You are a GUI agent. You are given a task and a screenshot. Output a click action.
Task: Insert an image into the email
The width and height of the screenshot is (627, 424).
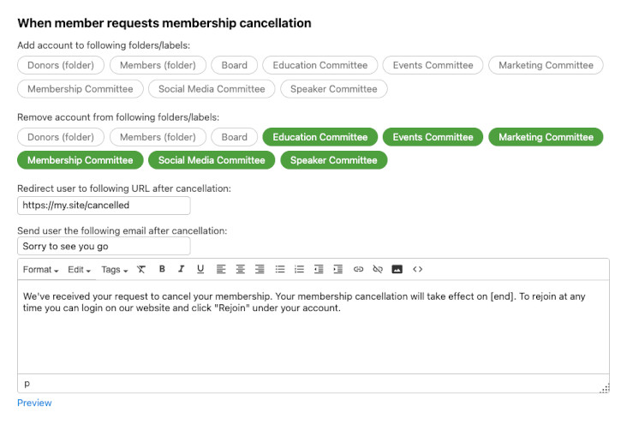point(397,269)
